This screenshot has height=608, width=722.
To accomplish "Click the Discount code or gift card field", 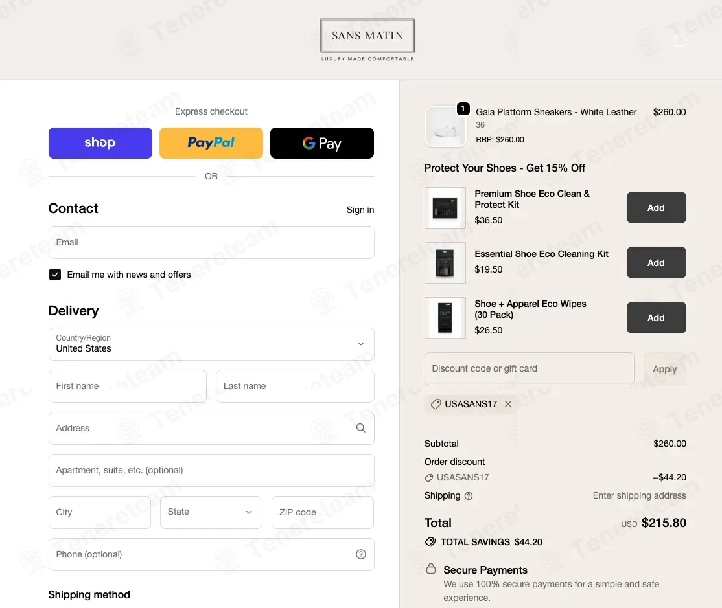I will coord(529,369).
